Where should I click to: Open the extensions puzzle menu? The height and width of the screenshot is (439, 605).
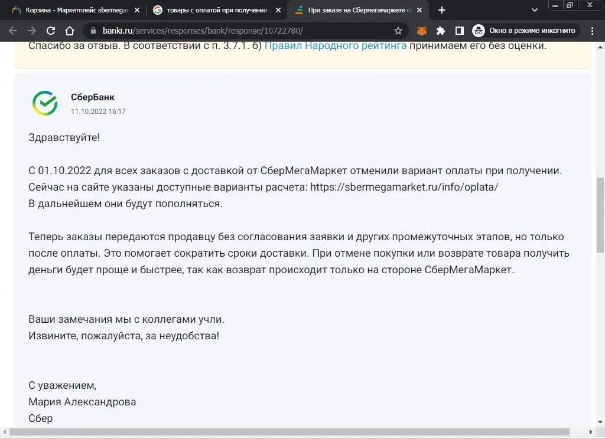441,31
